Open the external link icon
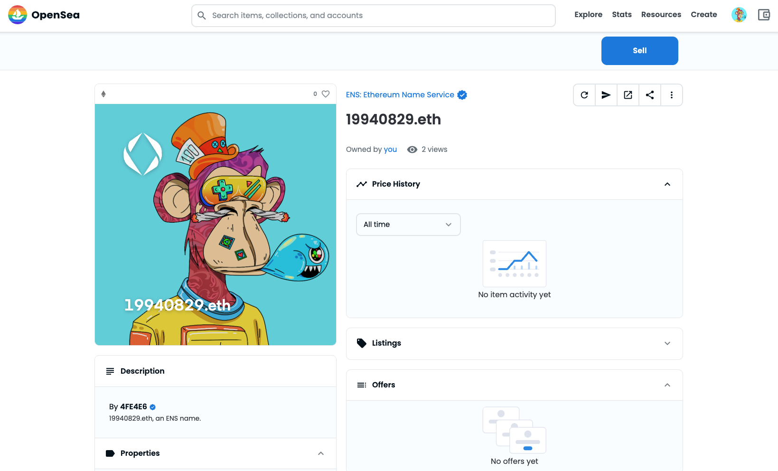The image size is (778, 471). pos(628,95)
